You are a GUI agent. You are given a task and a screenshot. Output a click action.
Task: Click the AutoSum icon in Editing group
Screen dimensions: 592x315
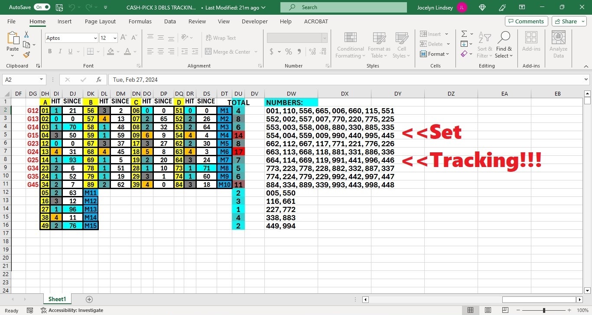(464, 34)
